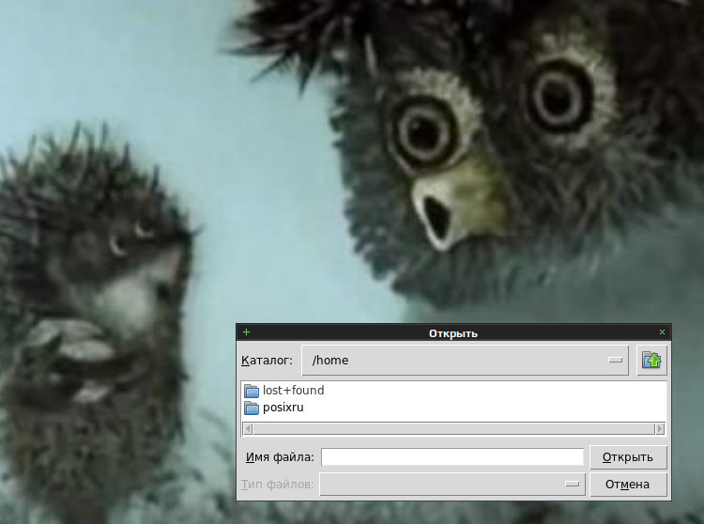Screen dimensions: 704x524
Task: Click the horizontal scrollbar track in the file list
Action: coord(453,429)
